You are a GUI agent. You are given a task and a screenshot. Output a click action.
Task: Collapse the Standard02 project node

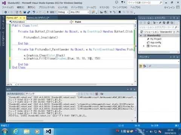(x=141, y=36)
